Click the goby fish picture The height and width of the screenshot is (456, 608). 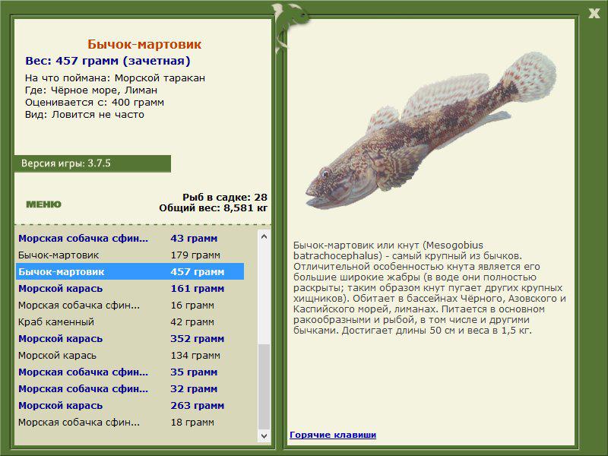[x=430, y=131]
